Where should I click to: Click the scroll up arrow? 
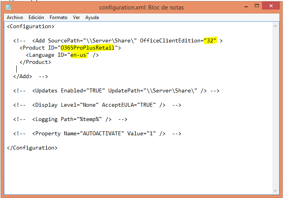[x=276, y=26]
